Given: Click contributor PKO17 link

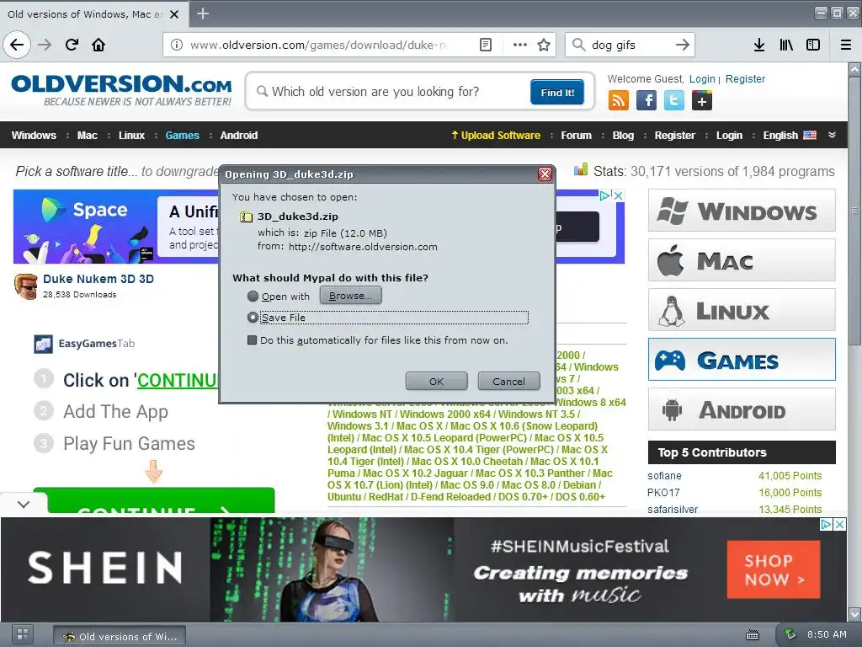Looking at the screenshot, I should pos(663,492).
